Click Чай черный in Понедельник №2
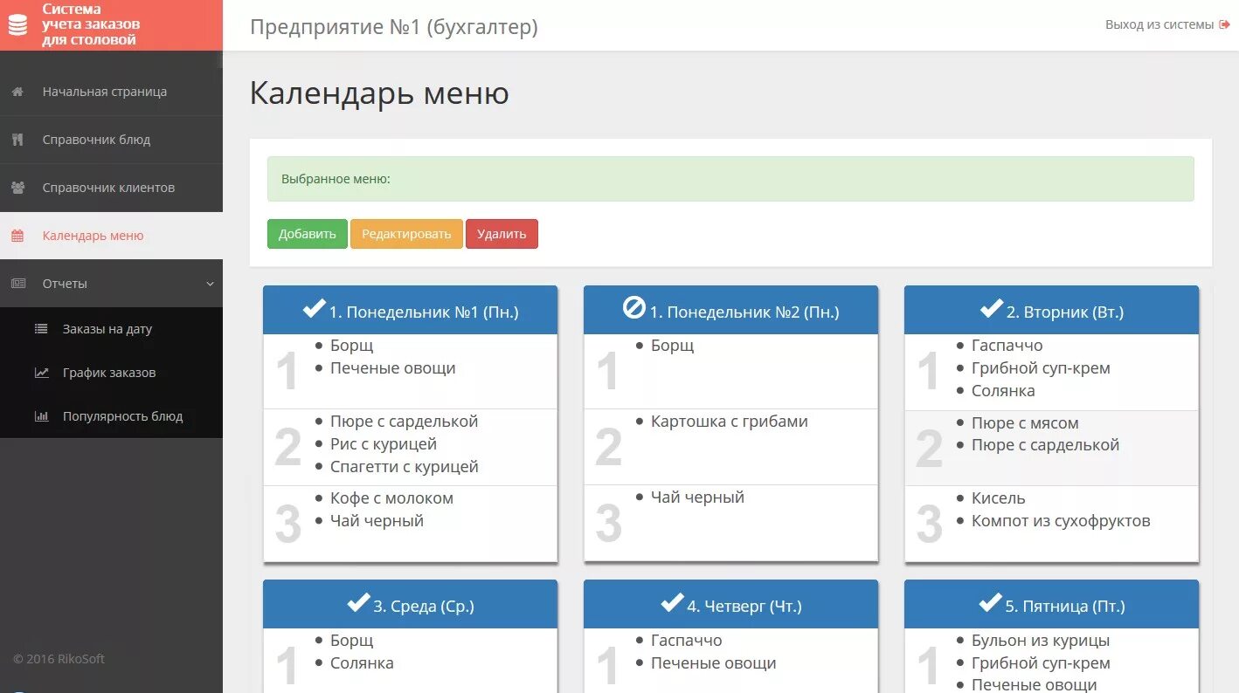The height and width of the screenshot is (693, 1239). click(x=697, y=497)
